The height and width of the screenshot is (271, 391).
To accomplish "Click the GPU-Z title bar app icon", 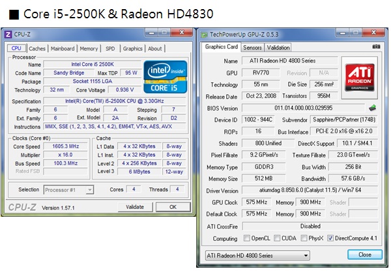I will click(205, 35).
